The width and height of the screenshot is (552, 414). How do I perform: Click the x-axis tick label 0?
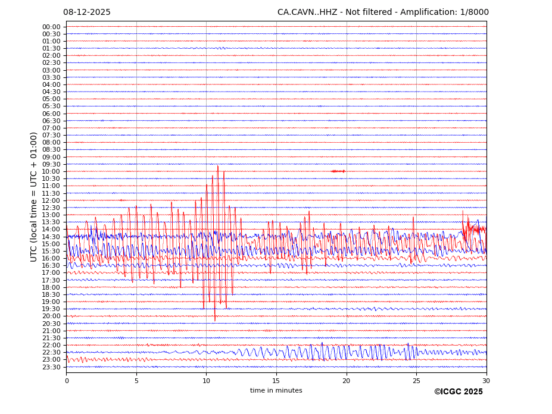point(67,381)
